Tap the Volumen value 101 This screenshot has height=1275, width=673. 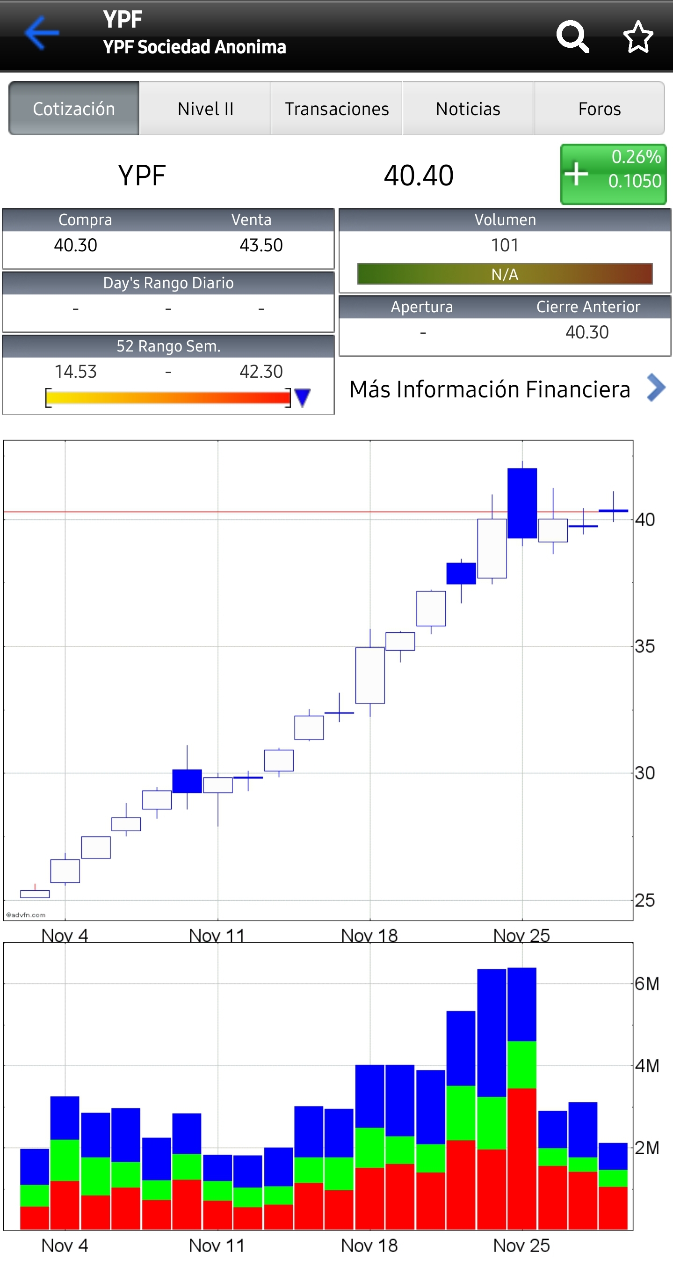(x=504, y=245)
